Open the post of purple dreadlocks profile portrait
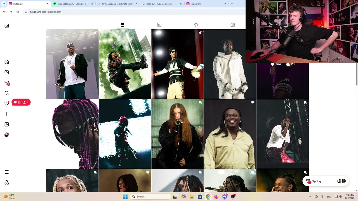The image size is (358, 201). (x=72, y=134)
